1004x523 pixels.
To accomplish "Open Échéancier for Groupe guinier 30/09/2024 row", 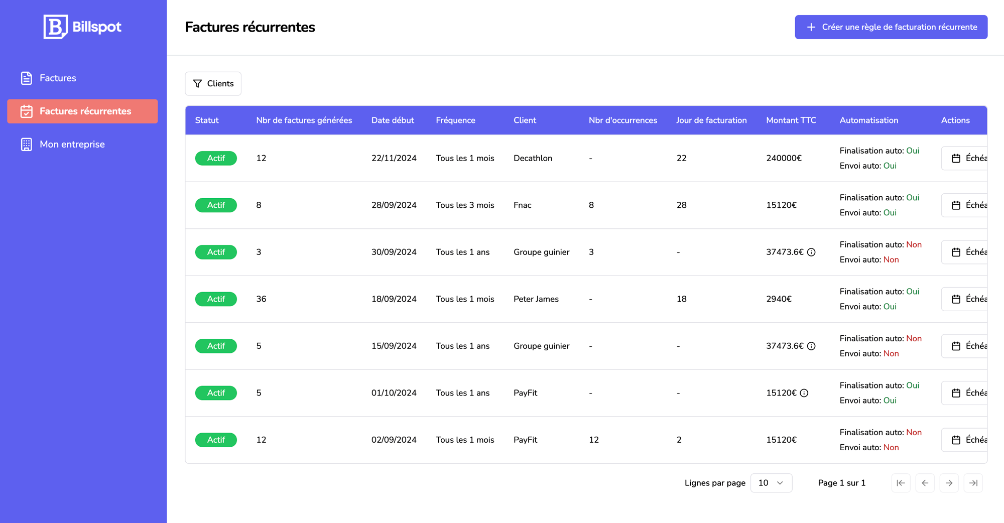I will point(964,252).
